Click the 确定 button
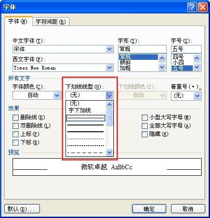 tap(149, 209)
